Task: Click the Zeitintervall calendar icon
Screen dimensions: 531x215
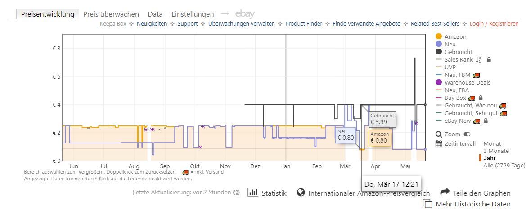Action: [439, 144]
